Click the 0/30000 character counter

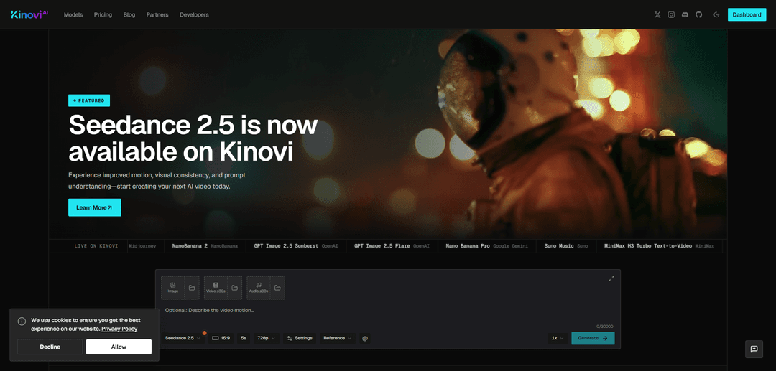(x=604, y=326)
